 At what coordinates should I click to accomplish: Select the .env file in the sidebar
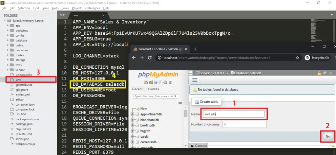click(x=19, y=79)
